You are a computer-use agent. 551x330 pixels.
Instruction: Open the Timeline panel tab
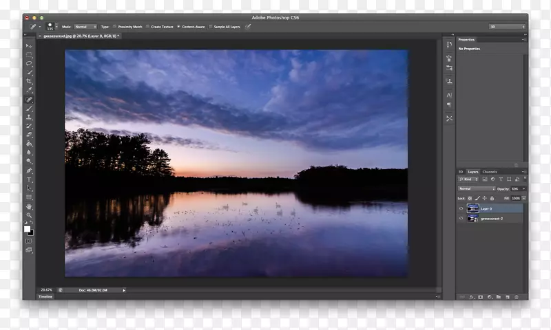(45, 296)
